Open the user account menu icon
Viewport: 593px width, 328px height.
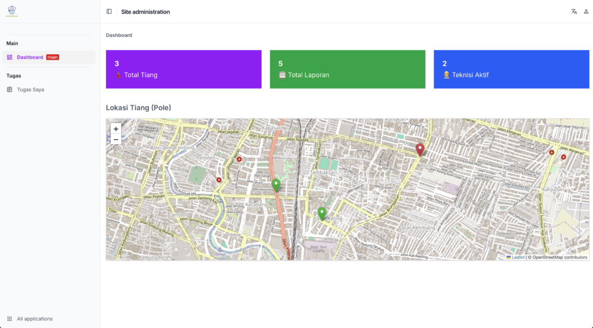[586, 12]
